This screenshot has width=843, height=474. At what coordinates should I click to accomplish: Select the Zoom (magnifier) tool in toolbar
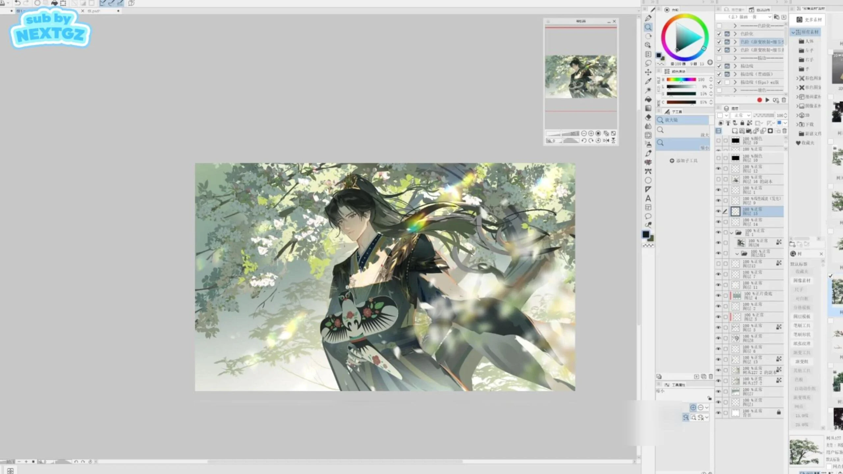648,27
